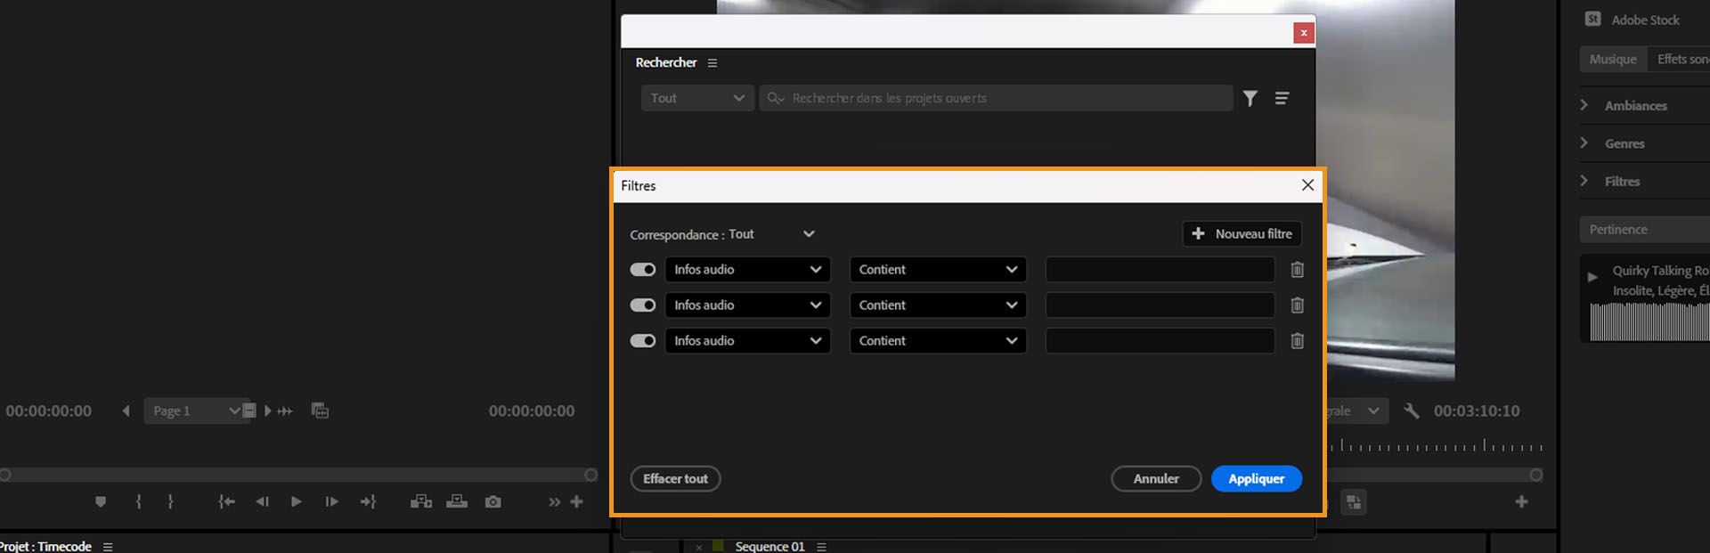This screenshot has width=1710, height=553.
Task: Play the source monitor clip
Action: click(x=296, y=502)
